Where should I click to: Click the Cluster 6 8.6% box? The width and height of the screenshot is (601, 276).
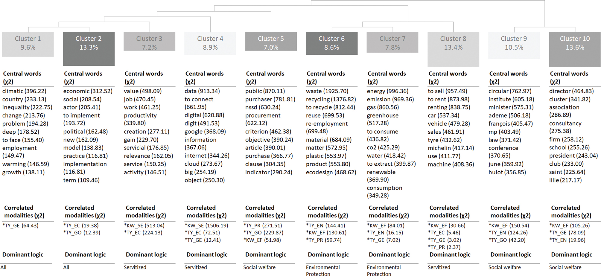(331, 43)
